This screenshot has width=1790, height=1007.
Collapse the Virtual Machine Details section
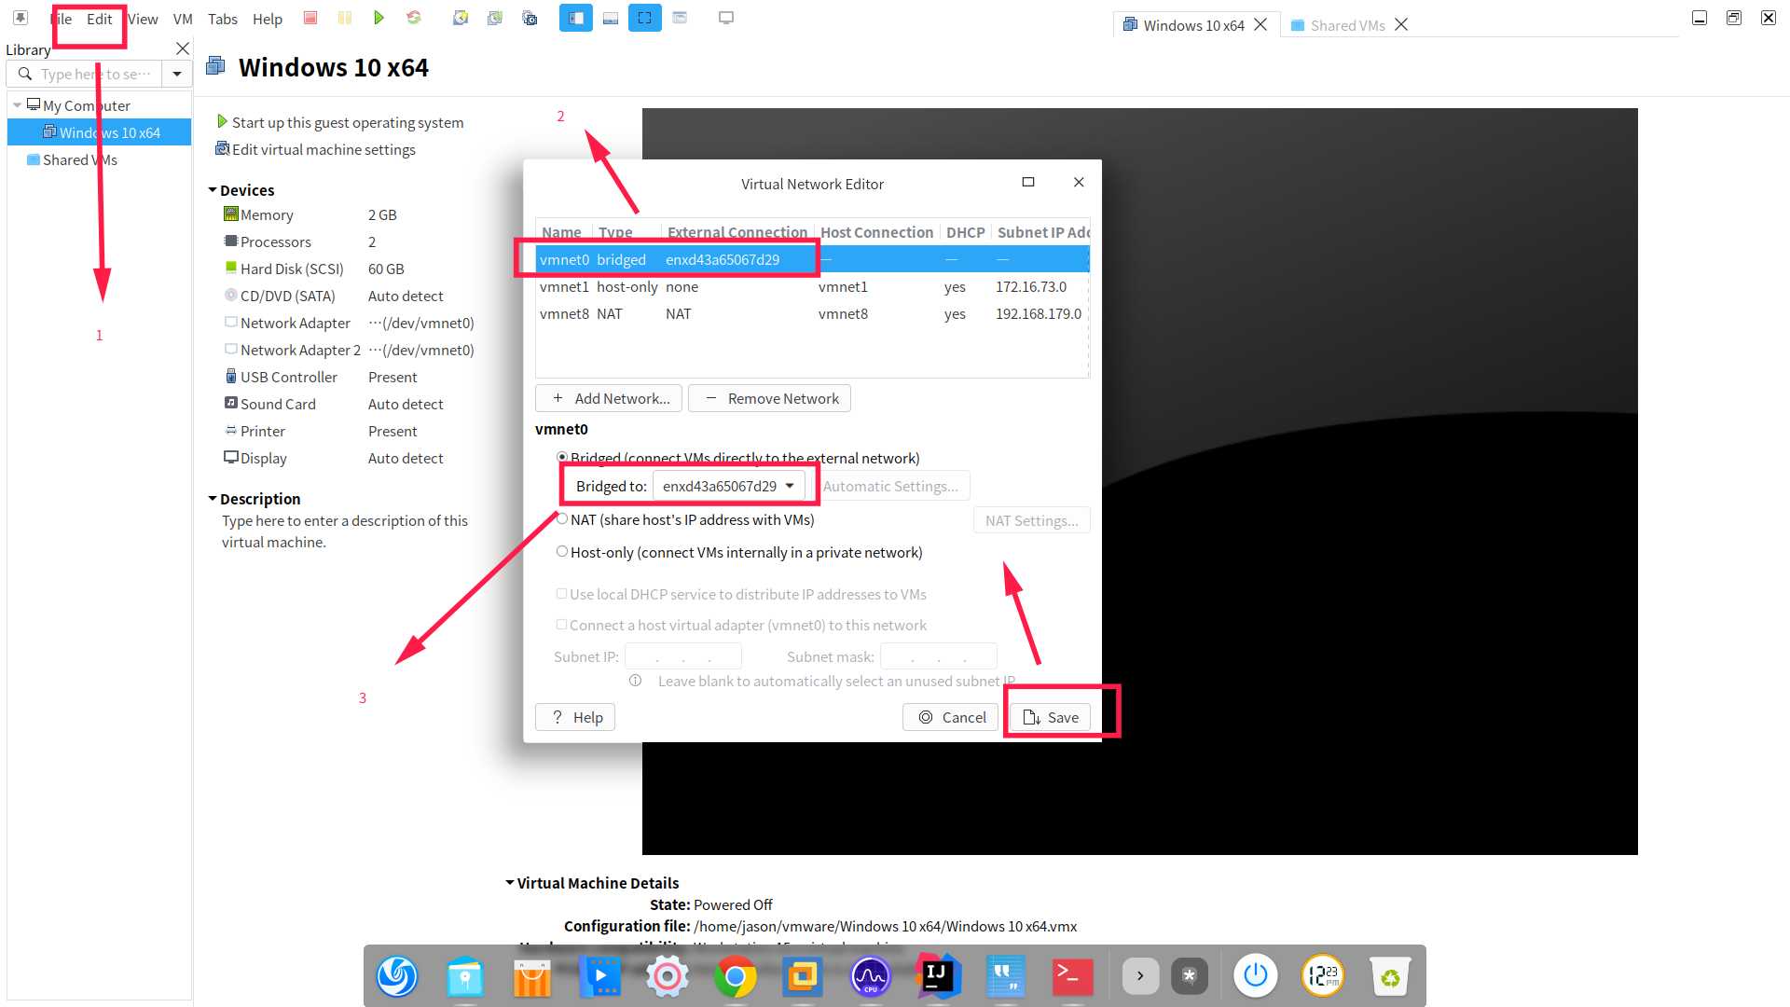(510, 883)
